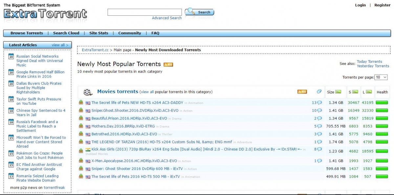Click the Health column header
The width and height of the screenshot is (394, 195).
pos(382,92)
